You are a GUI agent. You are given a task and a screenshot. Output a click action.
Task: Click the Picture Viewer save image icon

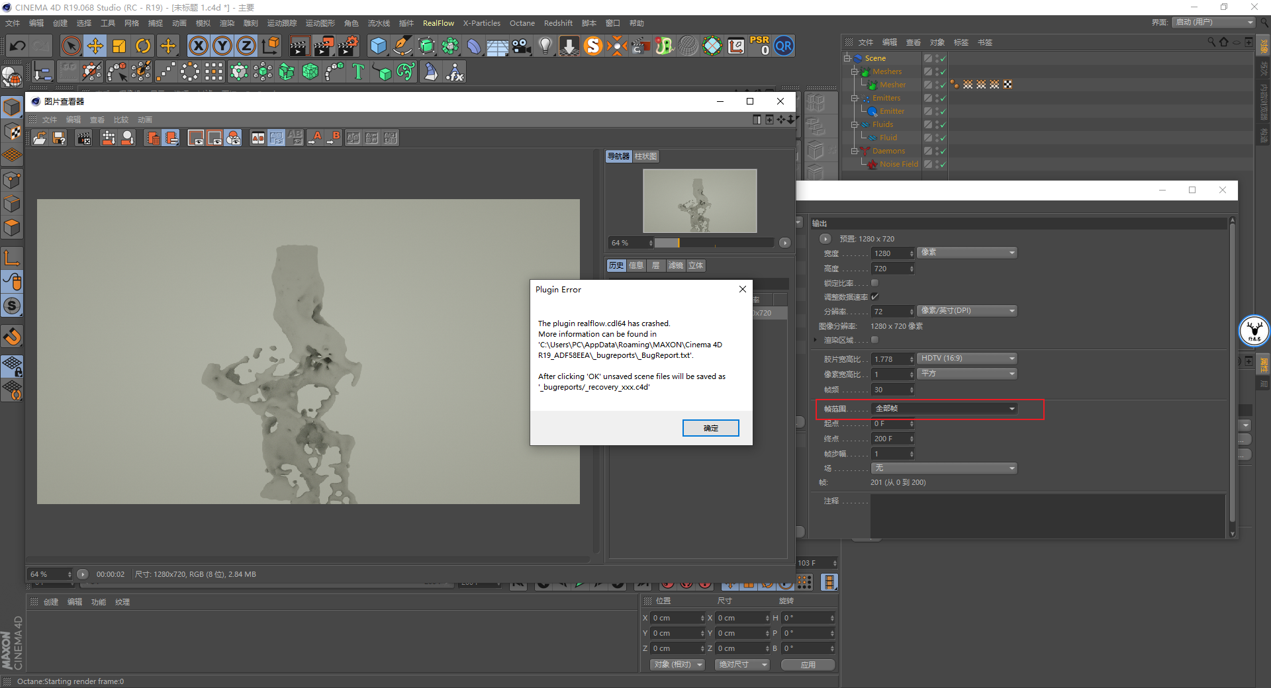coord(60,138)
